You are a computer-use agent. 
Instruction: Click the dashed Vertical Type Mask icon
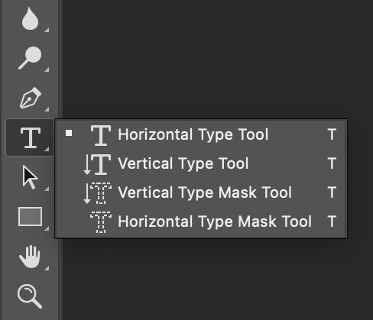point(97,193)
